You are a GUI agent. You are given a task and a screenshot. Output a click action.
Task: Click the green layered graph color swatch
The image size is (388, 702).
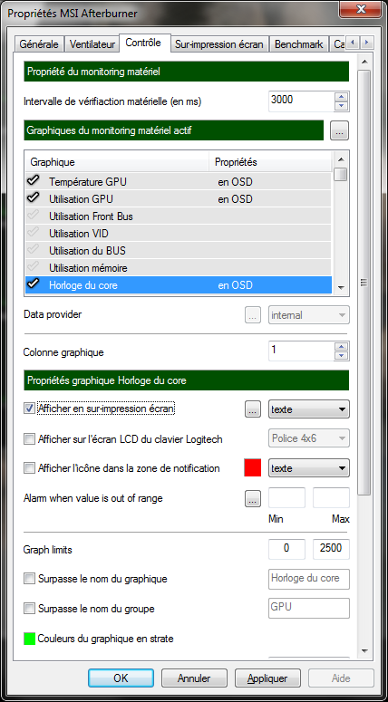(x=30, y=639)
